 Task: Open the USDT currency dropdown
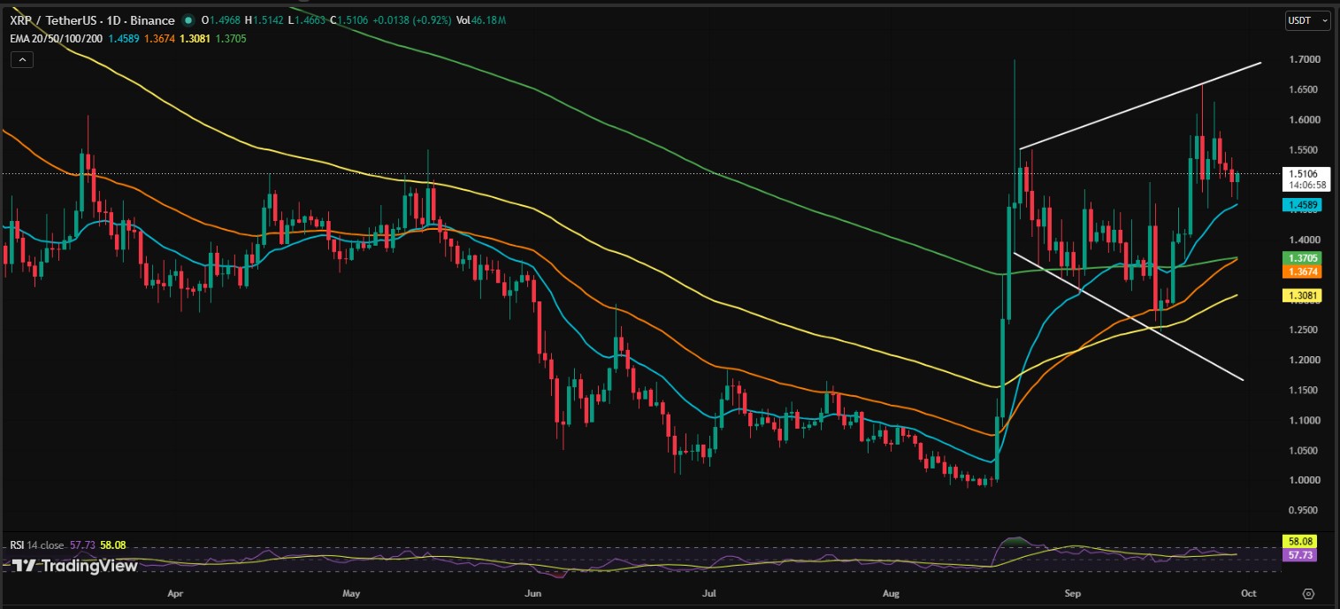[x=1307, y=19]
